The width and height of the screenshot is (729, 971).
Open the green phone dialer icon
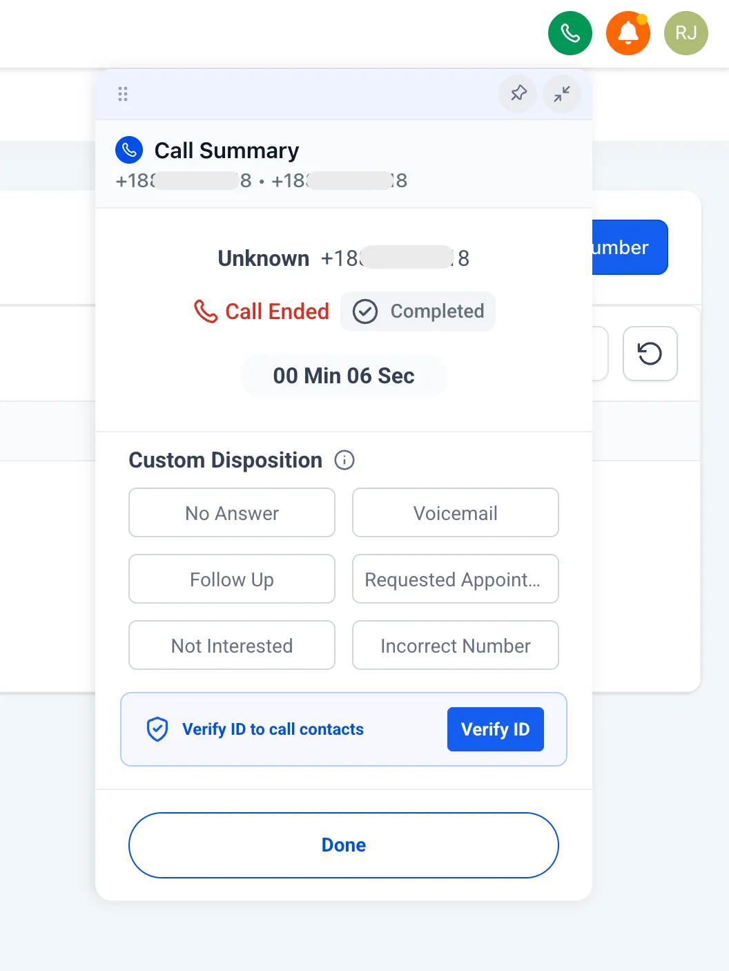[x=570, y=33]
